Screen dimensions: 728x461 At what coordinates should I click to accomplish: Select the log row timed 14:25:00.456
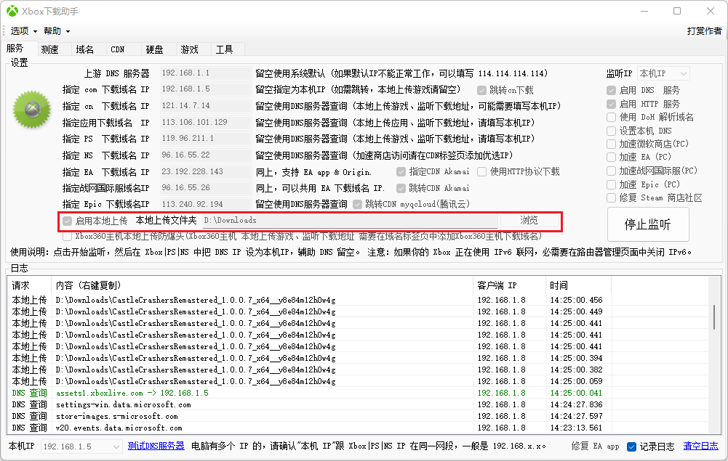pyautogui.click(x=358, y=301)
